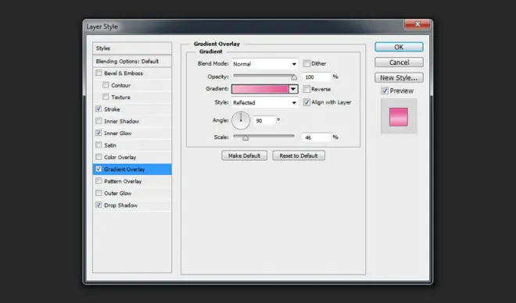The width and height of the screenshot is (516, 303).
Task: Toggle the Preview checkbox
Action: [x=385, y=91]
